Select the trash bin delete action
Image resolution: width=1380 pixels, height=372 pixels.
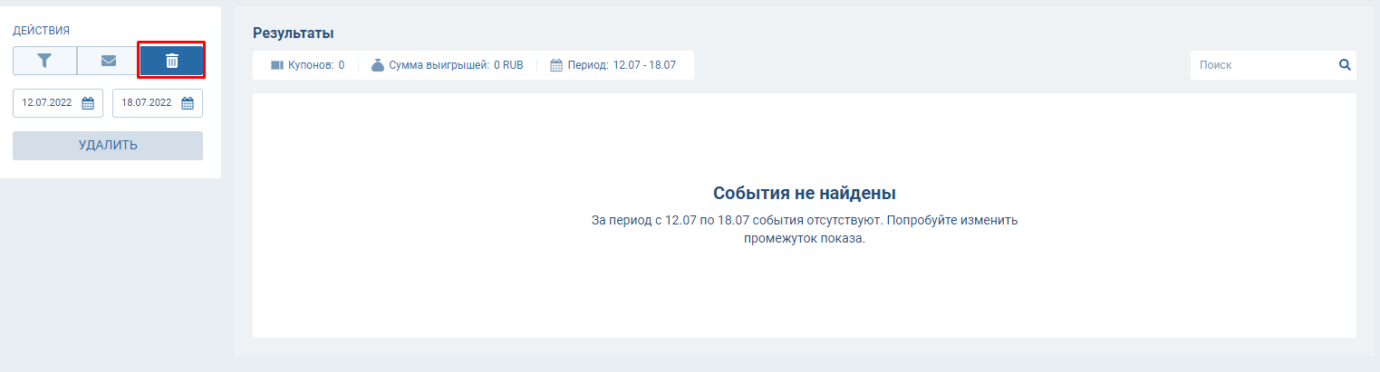(x=171, y=61)
